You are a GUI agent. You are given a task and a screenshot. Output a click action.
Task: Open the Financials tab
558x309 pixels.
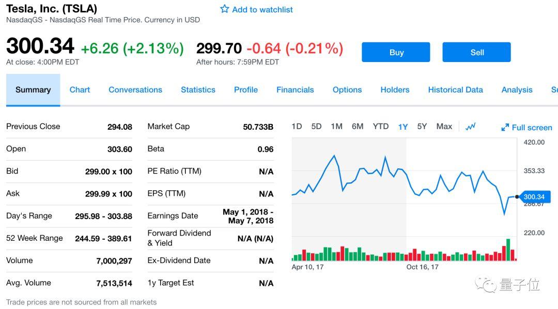[x=295, y=89]
